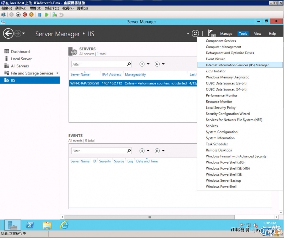Open Internet Explorer from the taskbar

point(64,225)
